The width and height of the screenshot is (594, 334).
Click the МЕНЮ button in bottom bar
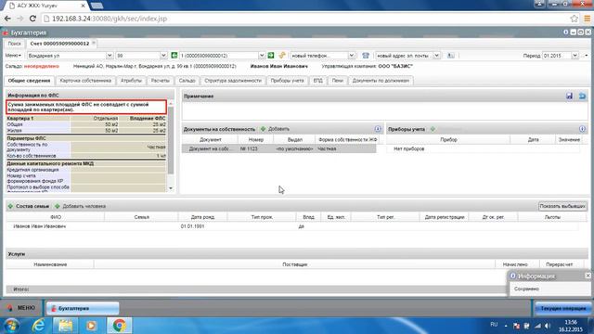22,308
